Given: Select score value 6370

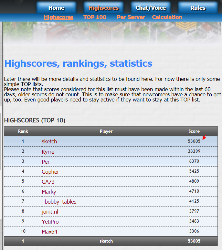Looking at the screenshot, I should click(x=194, y=161).
